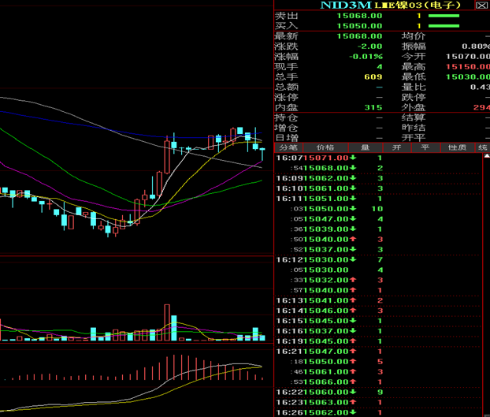Select the 量 column header
This screenshot has height=417, width=490.
(x=366, y=147)
